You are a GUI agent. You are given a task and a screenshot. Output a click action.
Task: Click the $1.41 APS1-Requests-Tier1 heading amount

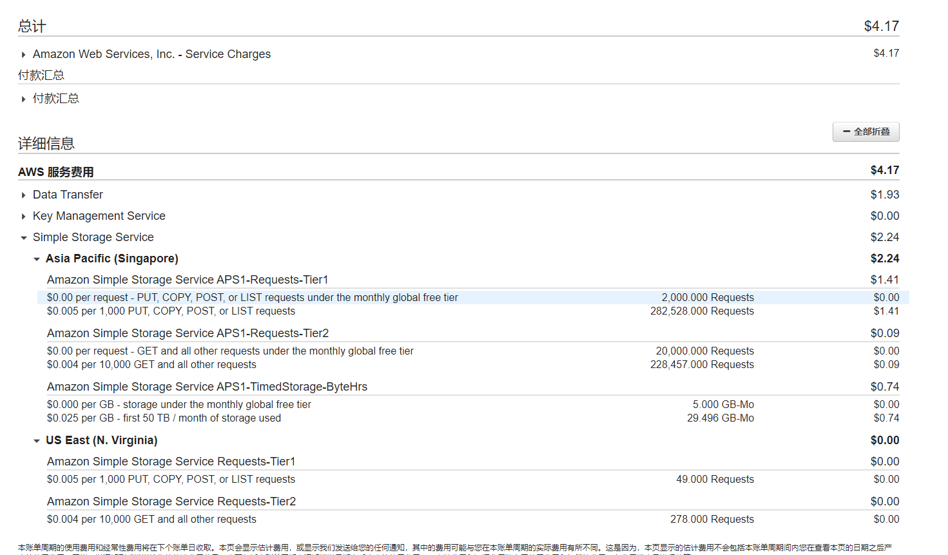[885, 280]
